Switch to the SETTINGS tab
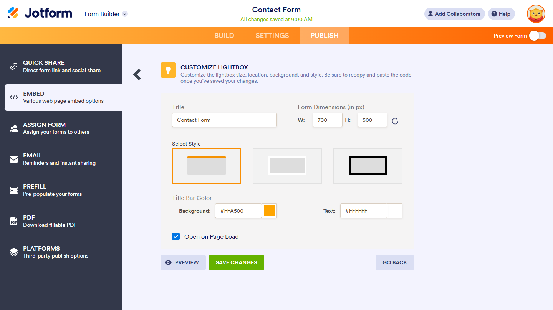 [x=272, y=36]
